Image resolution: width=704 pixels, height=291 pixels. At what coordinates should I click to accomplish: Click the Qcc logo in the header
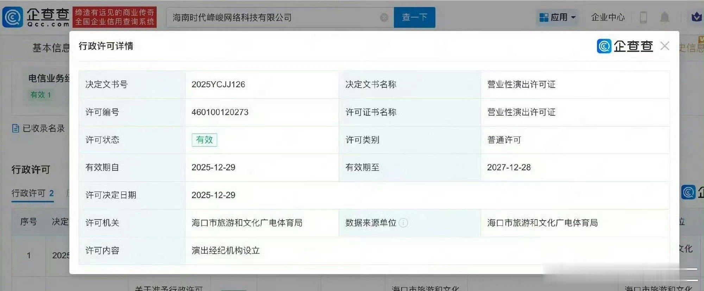(36, 17)
